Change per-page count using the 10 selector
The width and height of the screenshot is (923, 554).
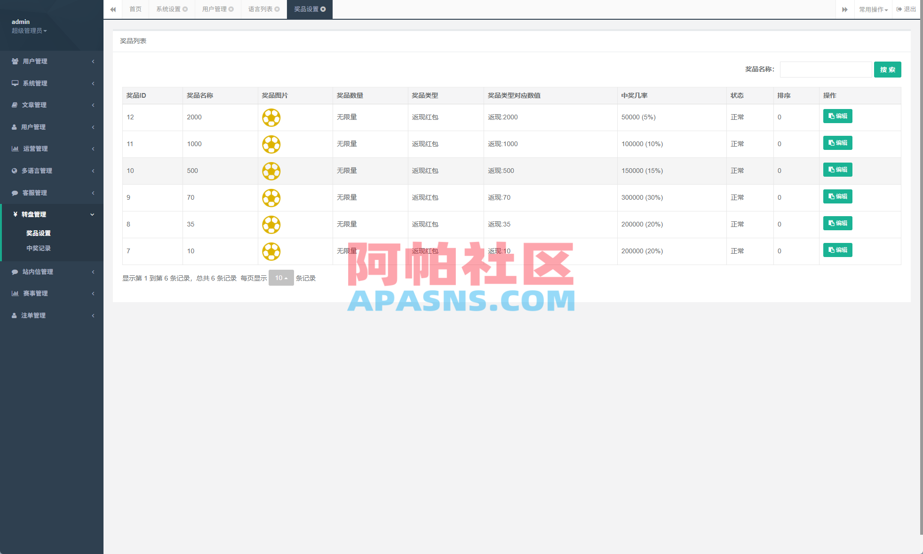click(281, 278)
